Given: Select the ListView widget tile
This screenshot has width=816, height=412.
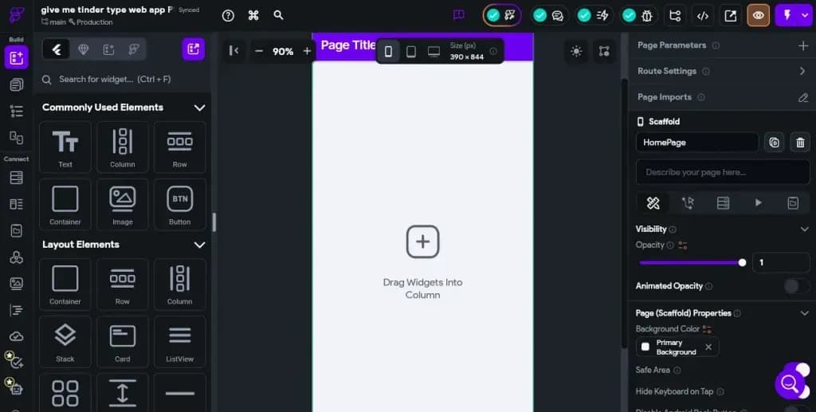Looking at the screenshot, I should 179,342.
